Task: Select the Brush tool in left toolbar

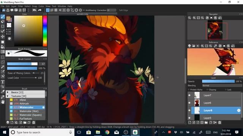Action: [x=3, y=17]
